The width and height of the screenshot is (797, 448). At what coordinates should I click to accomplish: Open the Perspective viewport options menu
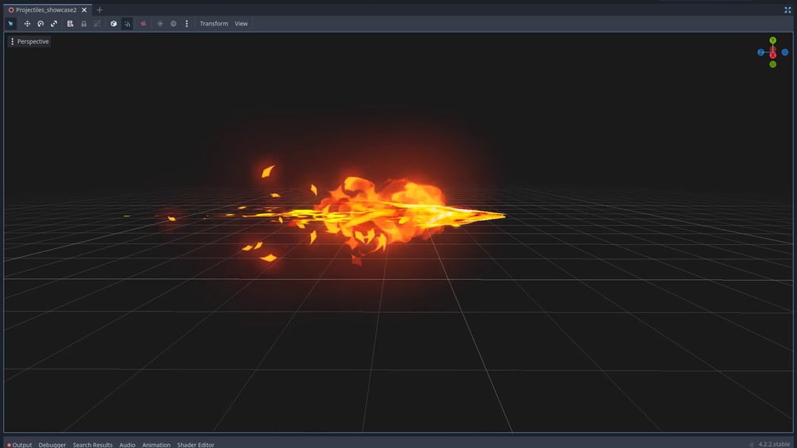(29, 42)
